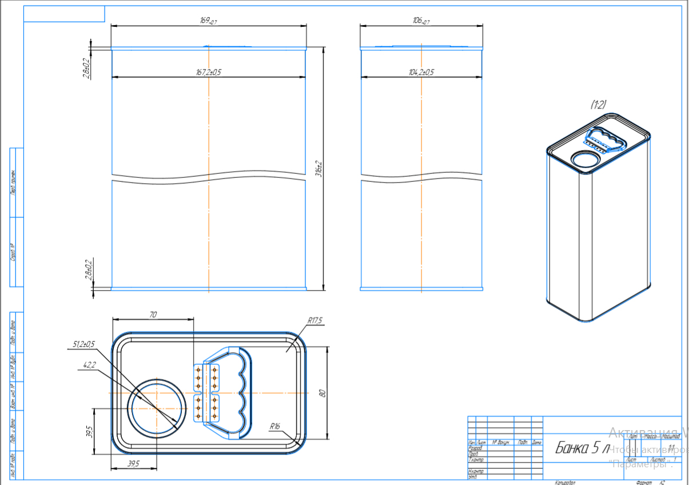Select the upper 2,8±0,2 seam dimension
The image size is (689, 485).
tap(87, 69)
